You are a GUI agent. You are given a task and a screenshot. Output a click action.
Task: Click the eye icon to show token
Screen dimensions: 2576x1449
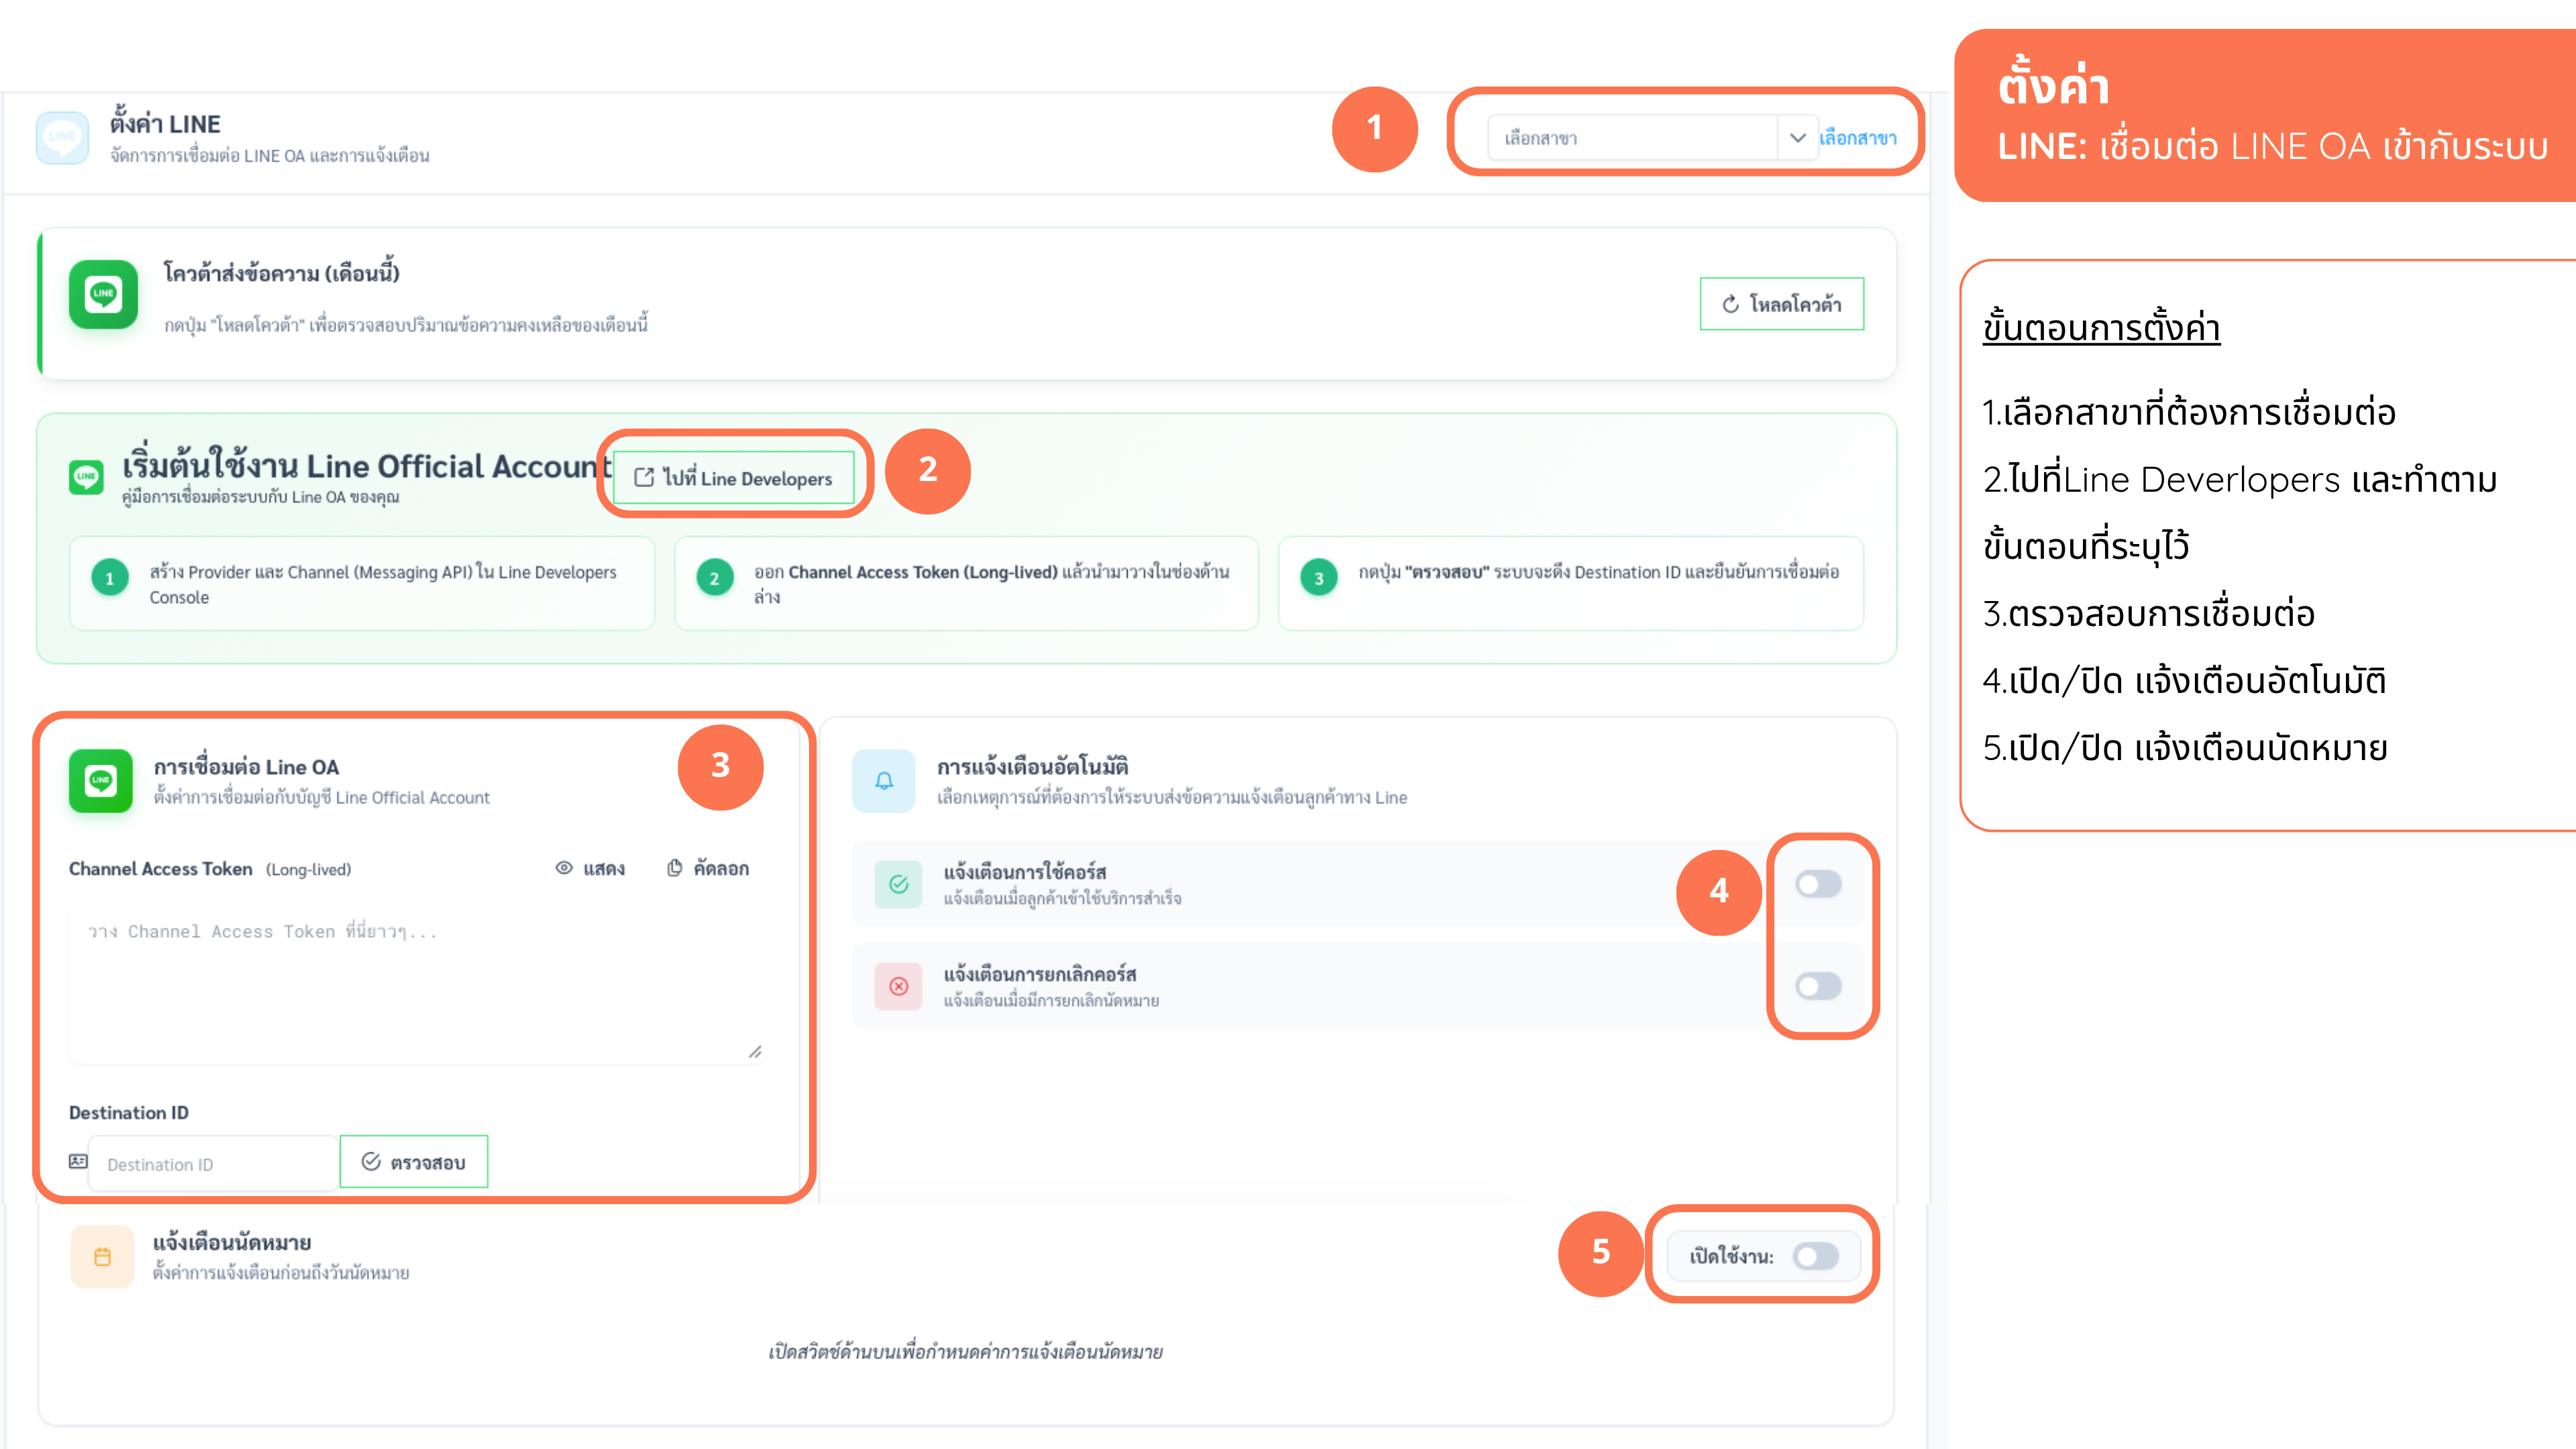pos(564,868)
